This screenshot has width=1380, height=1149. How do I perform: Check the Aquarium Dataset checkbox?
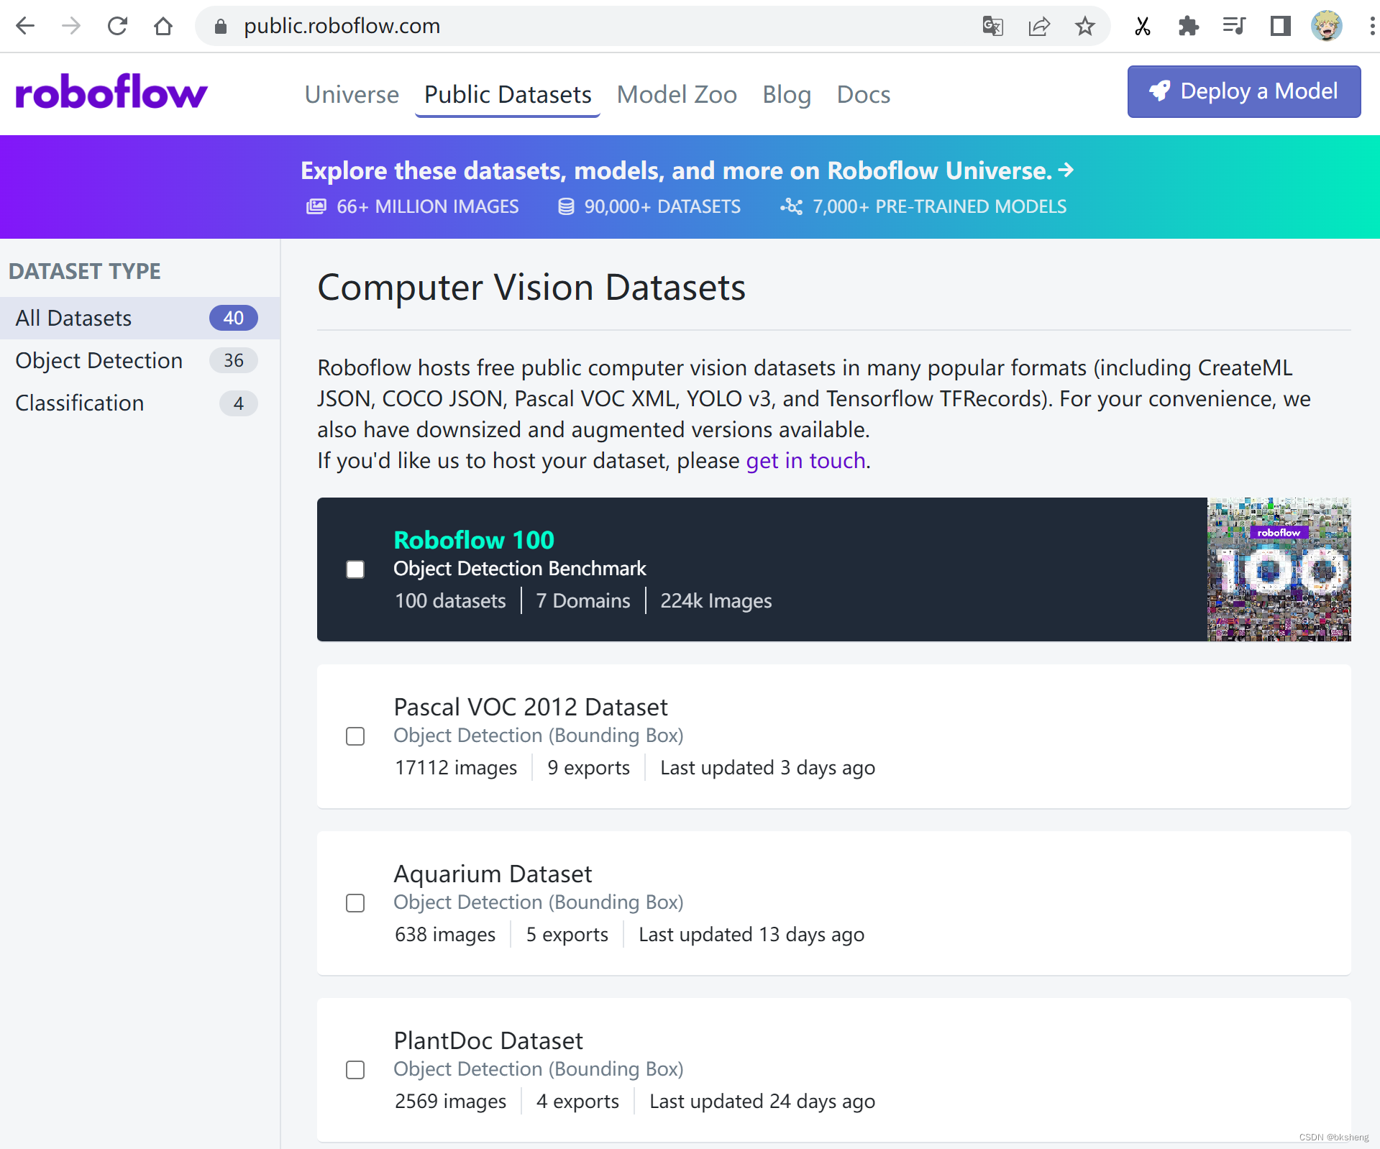click(355, 903)
